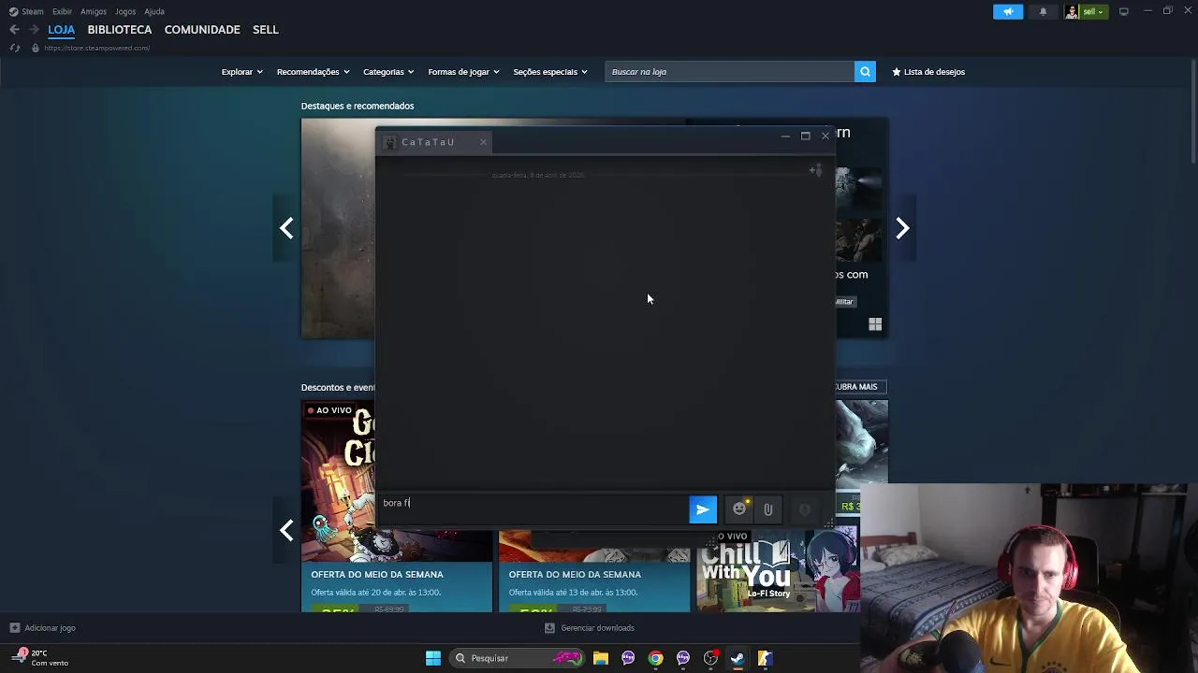Go back with the left arrow
The height and width of the screenshot is (673, 1198).
pos(14,30)
